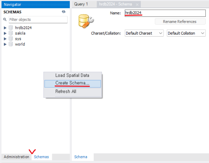Expand the sys schema node
The image size is (209, 163).
click(x=5, y=39)
